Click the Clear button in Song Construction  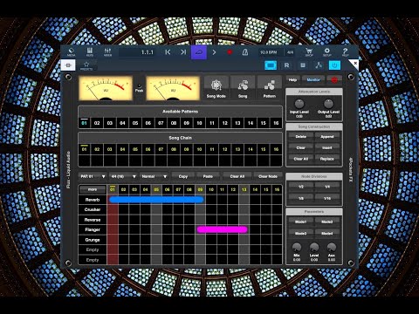click(x=301, y=147)
